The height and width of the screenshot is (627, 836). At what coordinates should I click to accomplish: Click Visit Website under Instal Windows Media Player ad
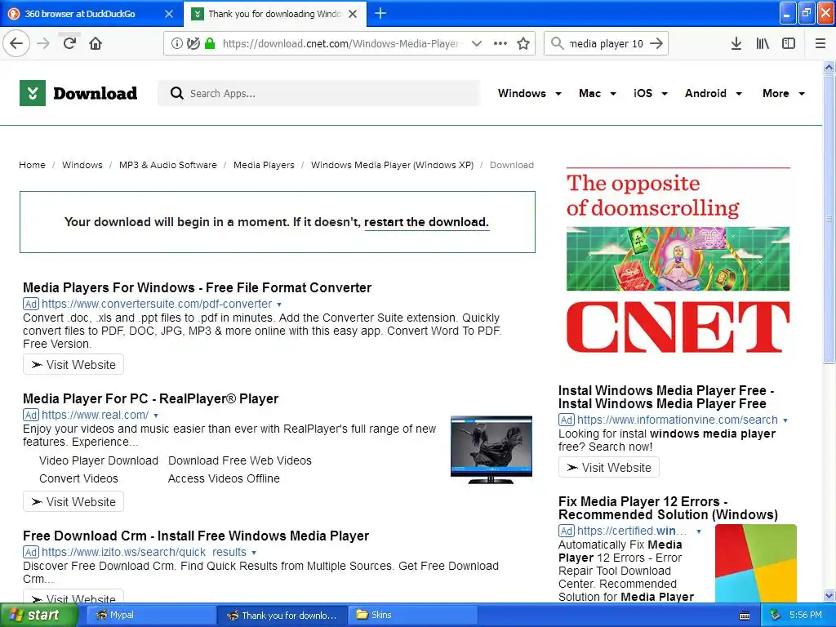pyautogui.click(x=609, y=468)
